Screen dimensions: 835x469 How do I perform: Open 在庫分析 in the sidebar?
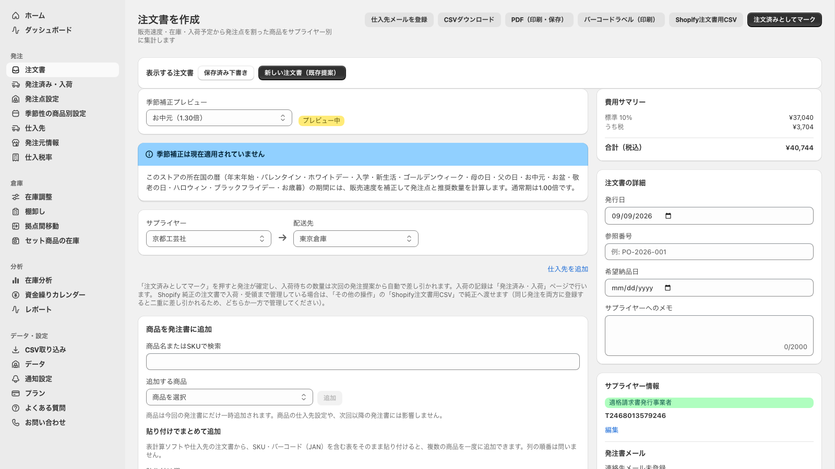63,280
